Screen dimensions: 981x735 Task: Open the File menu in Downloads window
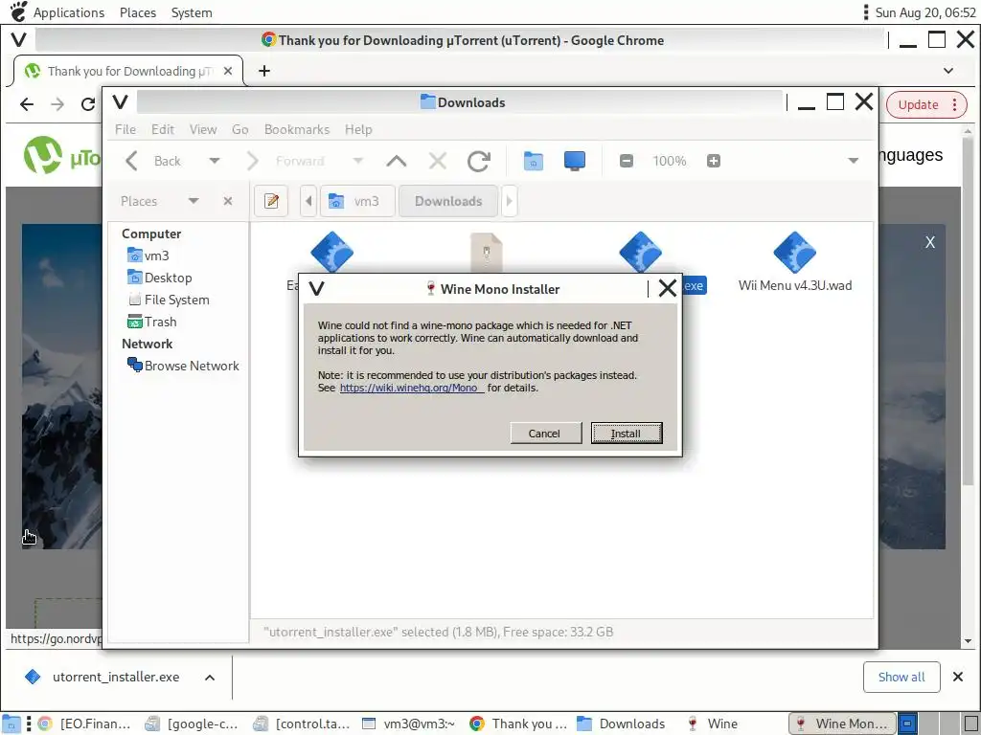coord(125,129)
